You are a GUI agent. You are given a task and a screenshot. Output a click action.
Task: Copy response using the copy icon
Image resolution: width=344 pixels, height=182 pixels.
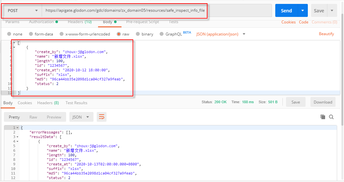pyautogui.click(x=322, y=117)
